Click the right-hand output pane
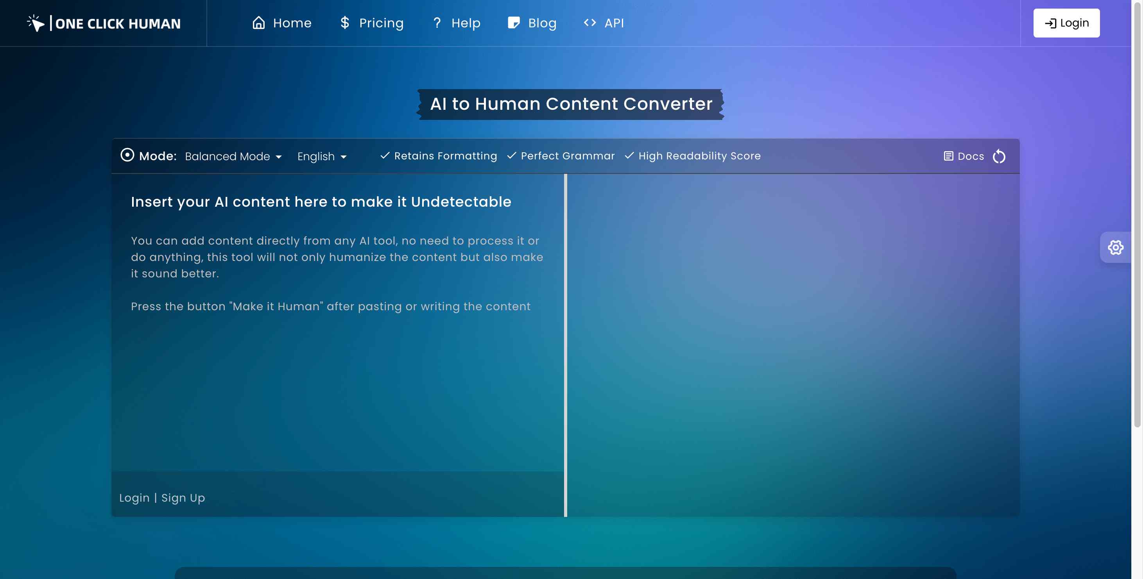 (794, 345)
